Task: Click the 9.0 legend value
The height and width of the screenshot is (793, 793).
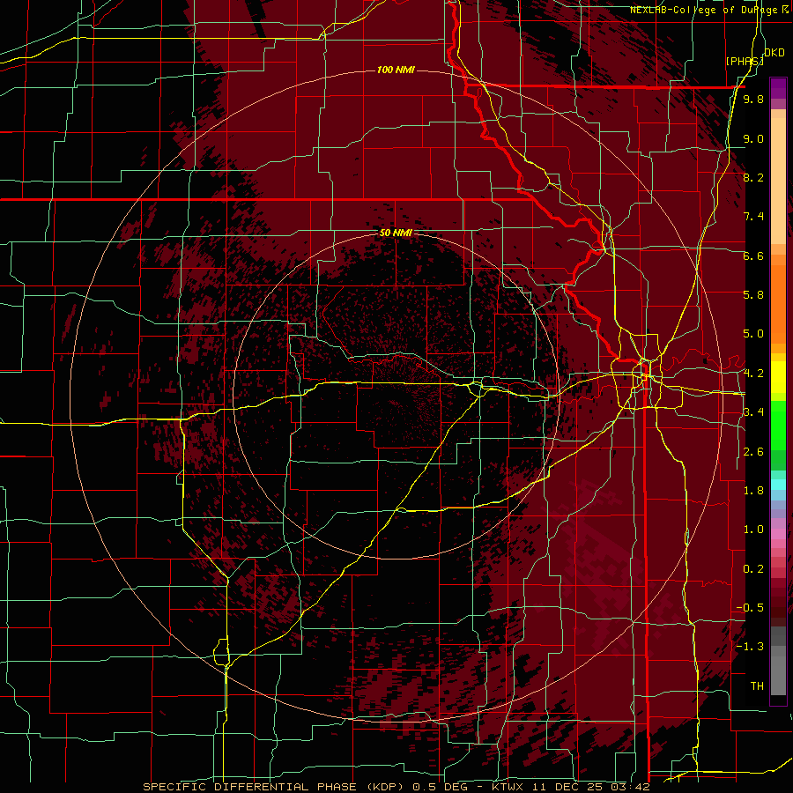Action: point(753,139)
